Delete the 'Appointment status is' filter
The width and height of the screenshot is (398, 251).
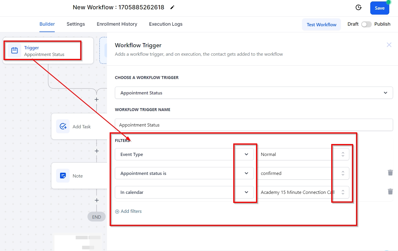(x=390, y=173)
